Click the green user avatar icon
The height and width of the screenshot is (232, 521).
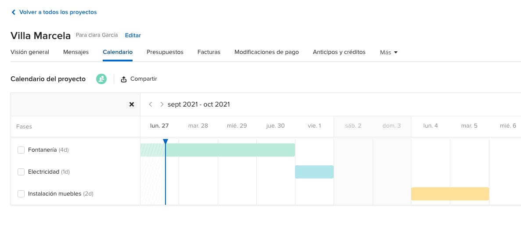pos(101,79)
